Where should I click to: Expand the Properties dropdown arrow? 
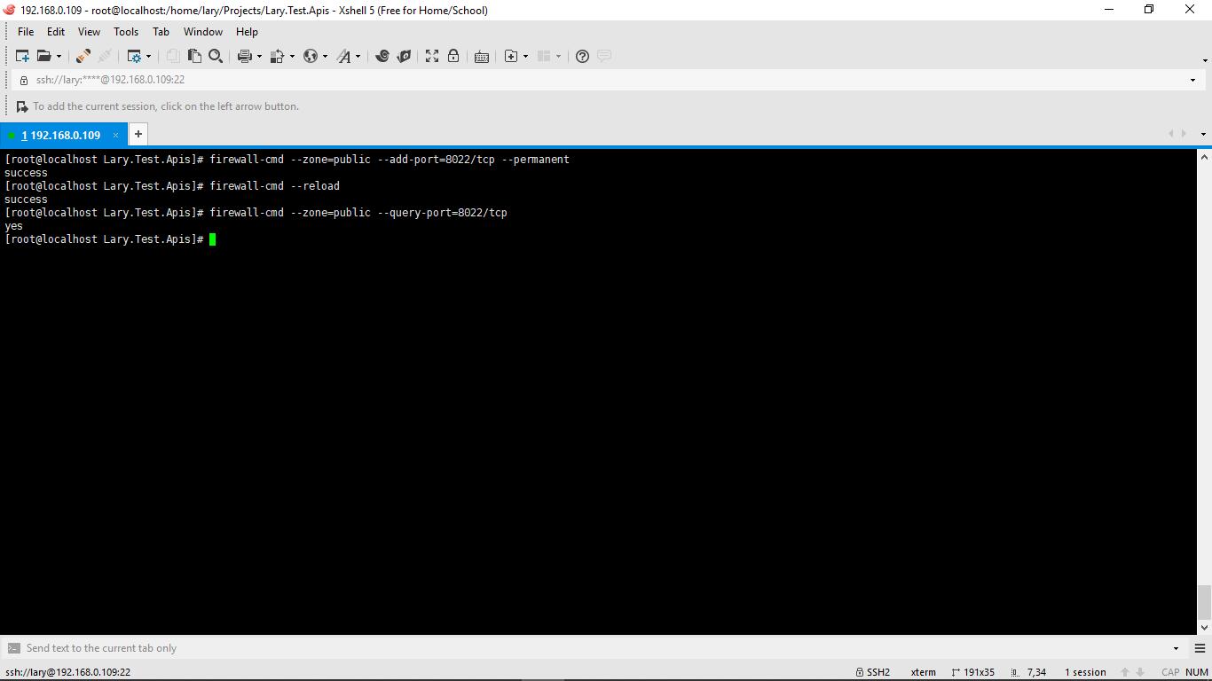pyautogui.click(x=148, y=56)
